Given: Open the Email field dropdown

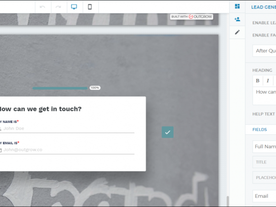Looking at the screenshot, I should 264,196.
